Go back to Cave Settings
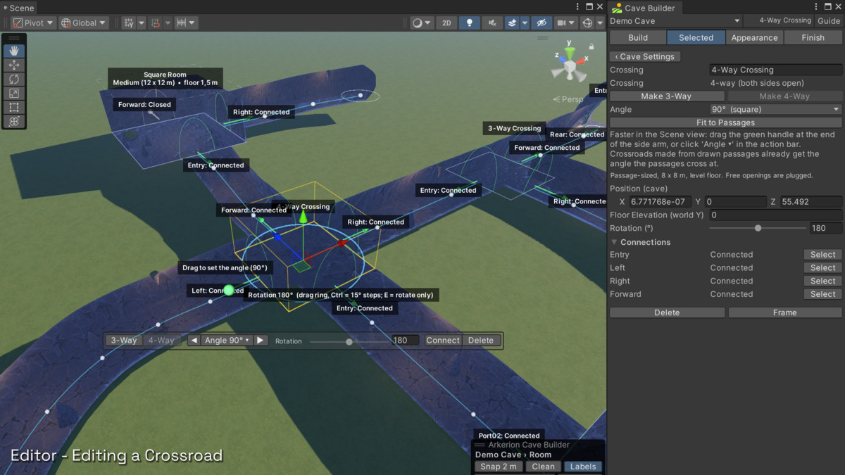Screen dimensions: 845x475 pos(644,56)
